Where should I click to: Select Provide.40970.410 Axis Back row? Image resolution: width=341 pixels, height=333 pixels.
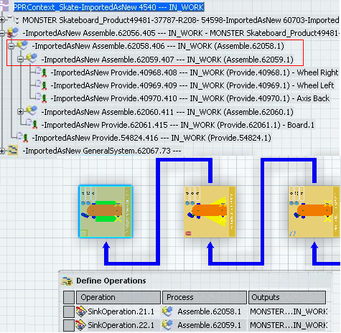coord(190,98)
